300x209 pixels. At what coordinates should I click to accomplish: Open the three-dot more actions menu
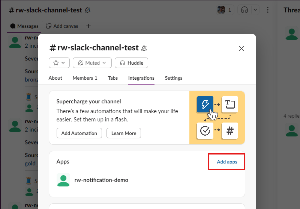[x=268, y=10]
